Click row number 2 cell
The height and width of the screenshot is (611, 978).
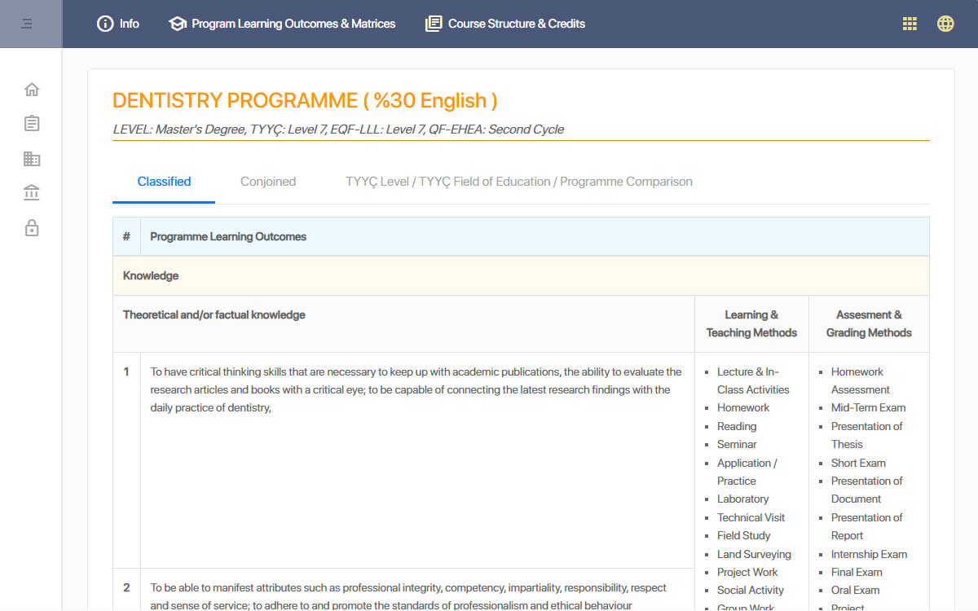pos(126,587)
